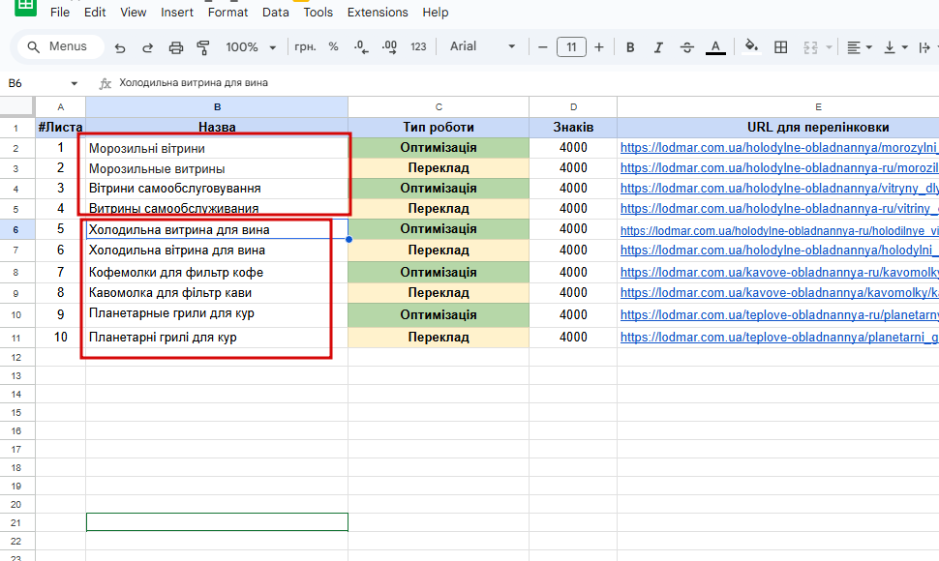Screen dimensions: 939x561
Task: Toggle strikethrough formatting
Action: (687, 47)
